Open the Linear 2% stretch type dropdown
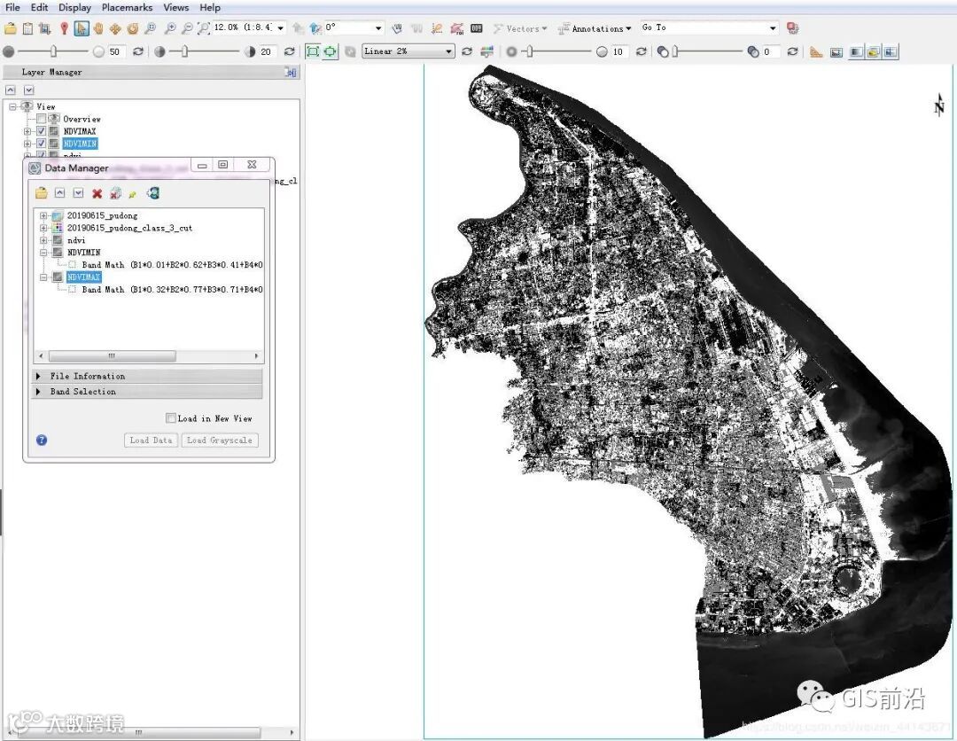The height and width of the screenshot is (741, 957). click(x=449, y=51)
